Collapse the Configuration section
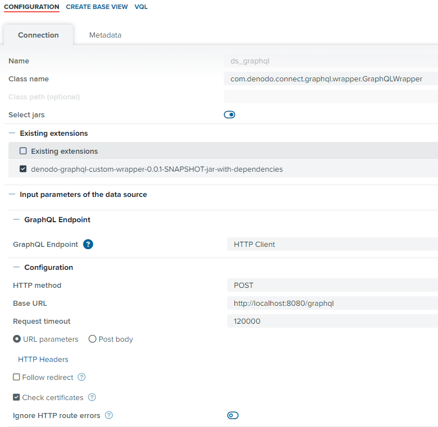 pos(16,267)
